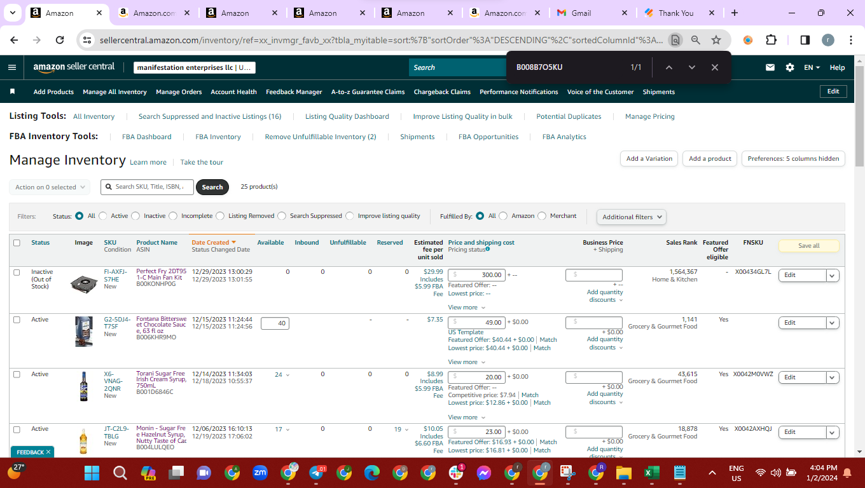Sort by the Date Created column
This screenshot has height=488, width=865.
(x=214, y=242)
